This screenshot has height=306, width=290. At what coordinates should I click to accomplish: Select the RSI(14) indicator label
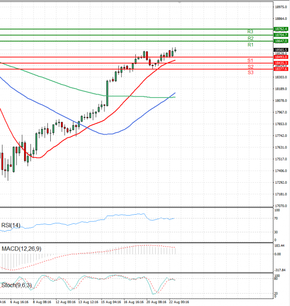[x=11, y=225]
